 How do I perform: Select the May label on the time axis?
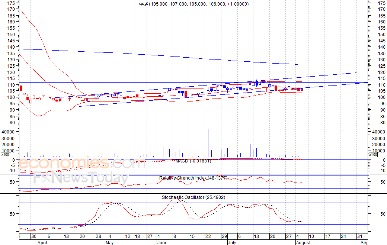109,242
